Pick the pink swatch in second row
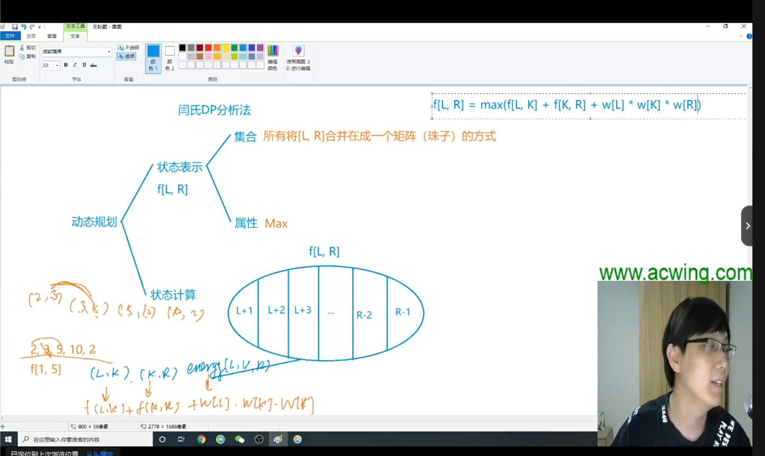Screen dimensions: 765x456 208,56
